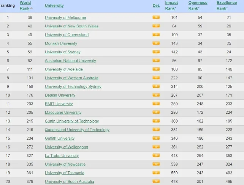Sort table by World Rank header
Screen dimensions: 244x185
(x=25, y=5)
